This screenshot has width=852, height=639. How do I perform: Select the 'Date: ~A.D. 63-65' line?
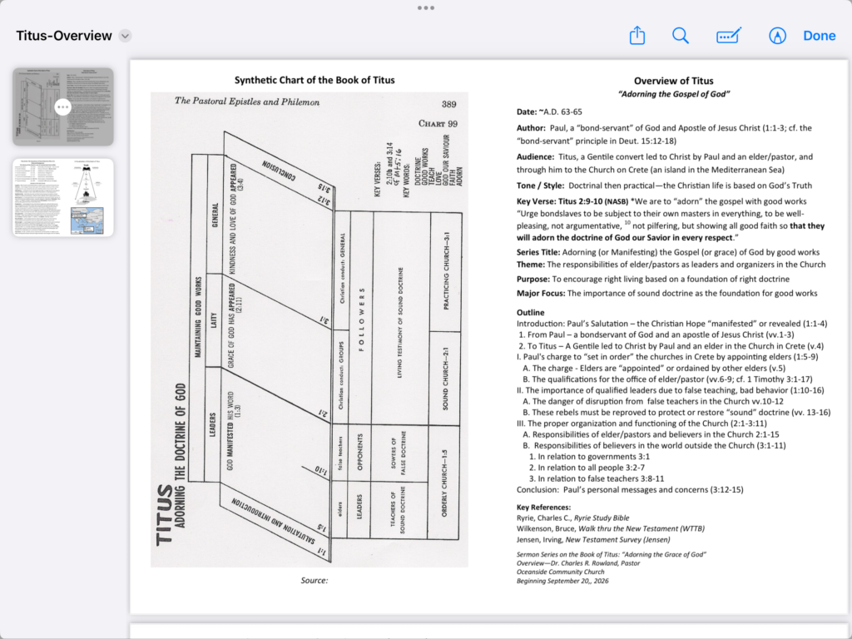[549, 112]
